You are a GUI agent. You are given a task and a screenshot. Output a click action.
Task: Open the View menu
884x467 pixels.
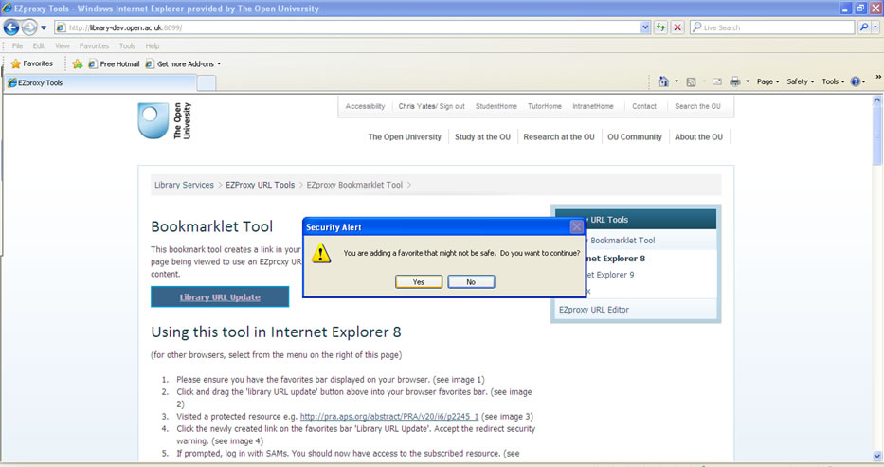[x=62, y=45]
